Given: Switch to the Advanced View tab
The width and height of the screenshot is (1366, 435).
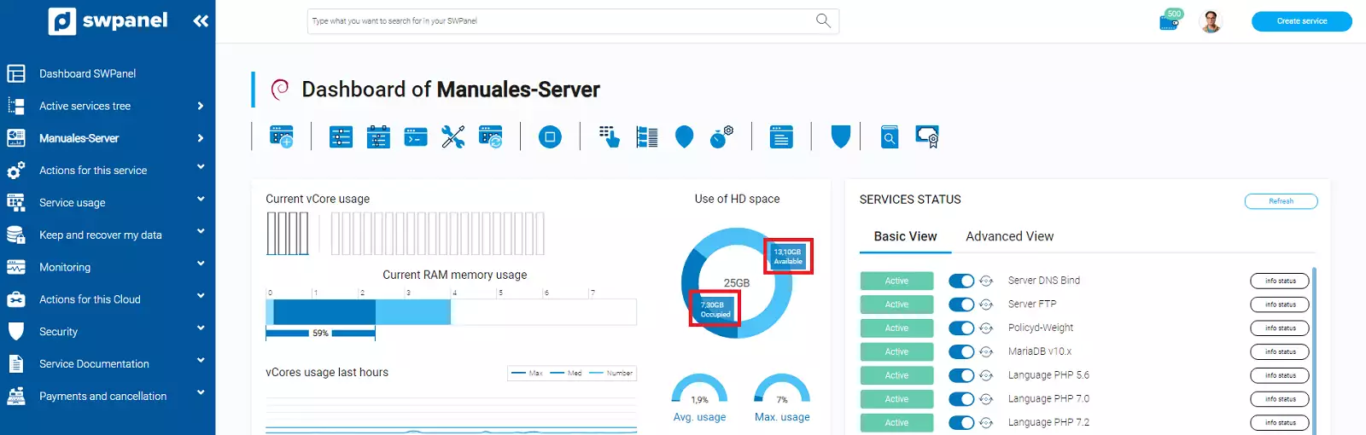Looking at the screenshot, I should pyautogui.click(x=1009, y=236).
